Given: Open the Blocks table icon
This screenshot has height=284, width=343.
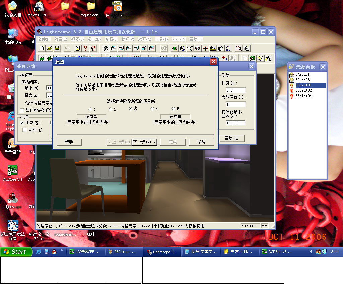Looking at the screenshot, I should pos(260,58).
